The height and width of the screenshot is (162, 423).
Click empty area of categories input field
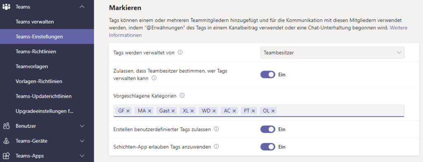click(x=340, y=110)
